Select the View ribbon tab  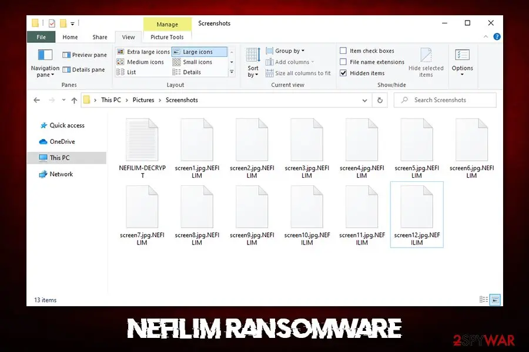click(x=128, y=37)
